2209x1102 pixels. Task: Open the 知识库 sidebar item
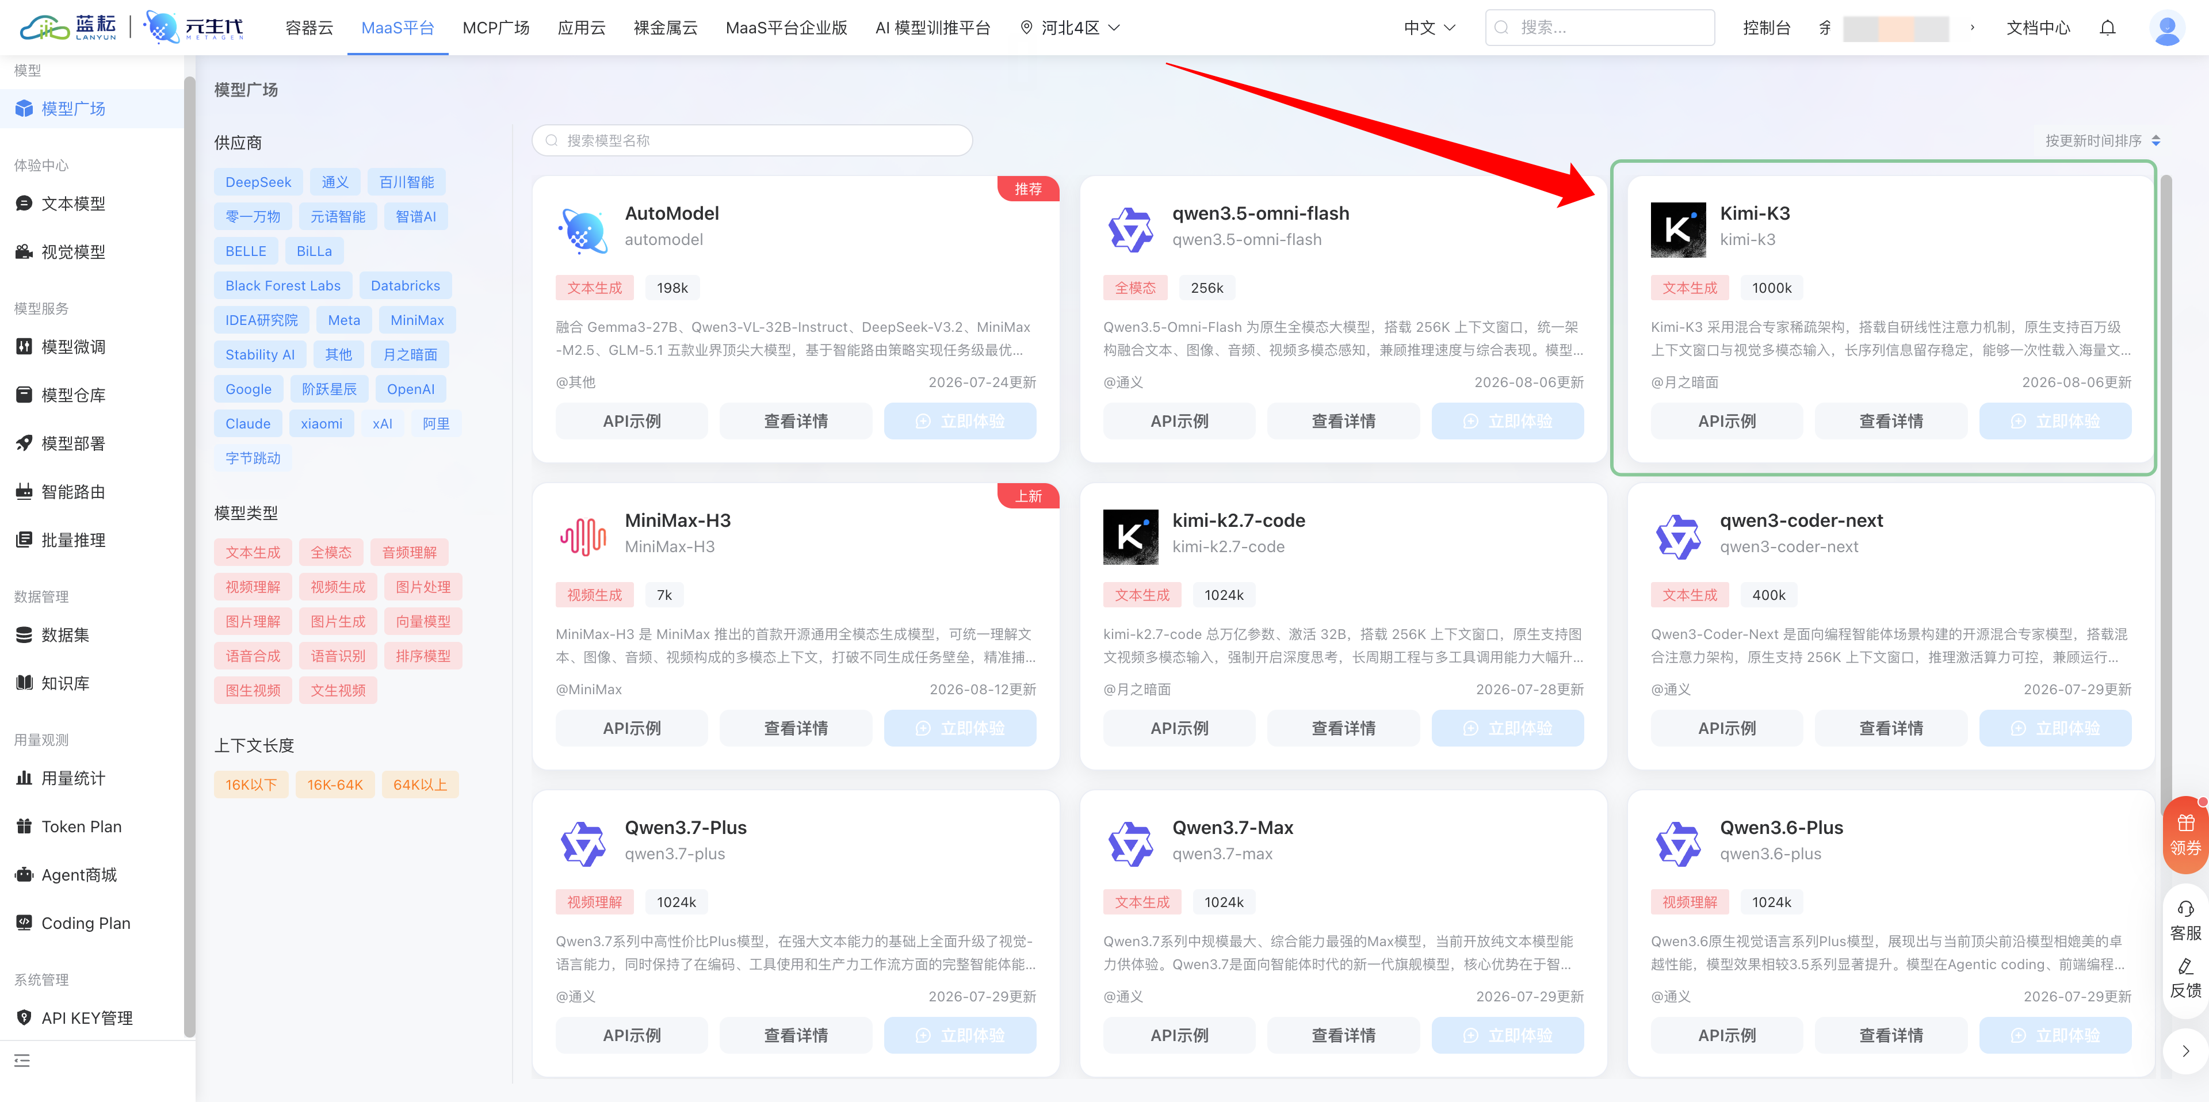(x=93, y=683)
